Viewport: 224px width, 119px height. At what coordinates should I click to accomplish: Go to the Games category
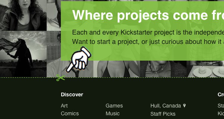point(114,106)
